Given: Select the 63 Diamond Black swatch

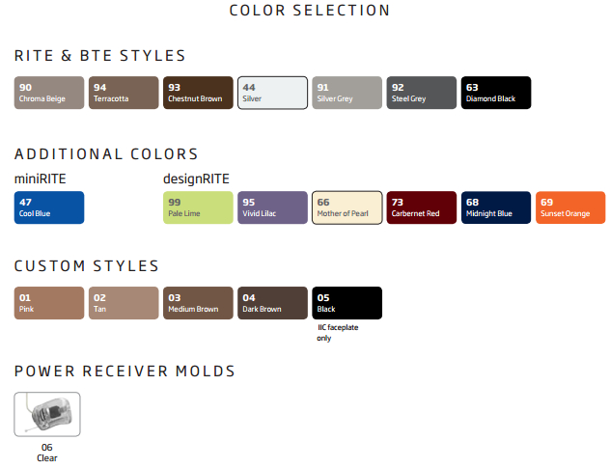Looking at the screenshot, I should (x=496, y=93).
